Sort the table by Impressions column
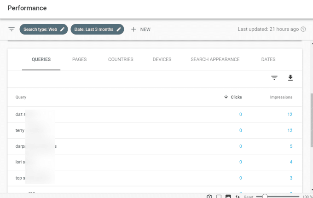This screenshot has width=313, height=198. (281, 97)
